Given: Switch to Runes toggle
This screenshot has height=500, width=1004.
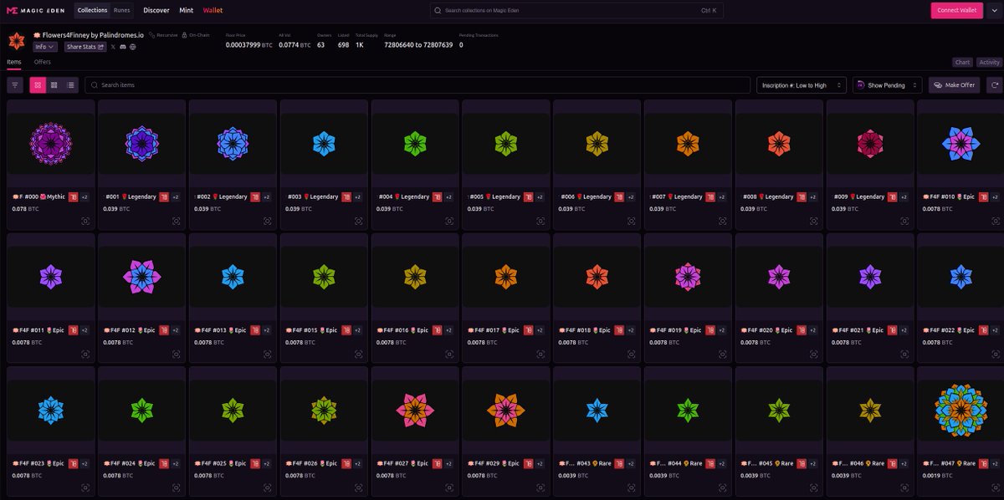Looking at the screenshot, I should click(x=121, y=10).
